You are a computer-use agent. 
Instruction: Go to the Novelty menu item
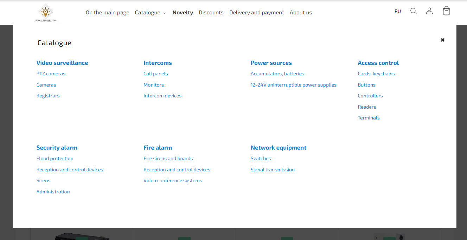(x=183, y=13)
